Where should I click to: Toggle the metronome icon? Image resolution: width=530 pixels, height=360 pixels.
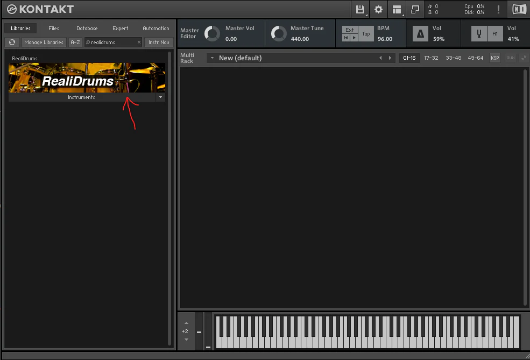pyautogui.click(x=420, y=33)
